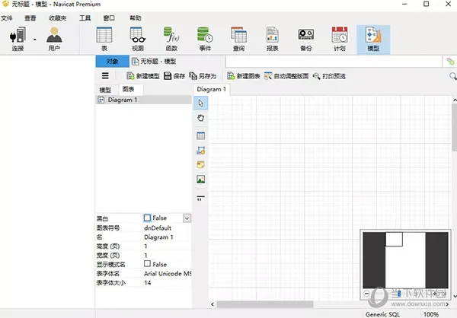Expand the 连接 dropdown arrow
Image resolution: width=457 pixels, height=318 pixels.
[35, 40]
